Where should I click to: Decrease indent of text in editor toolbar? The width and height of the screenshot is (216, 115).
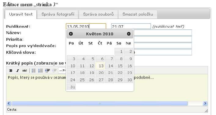pos(54,71)
